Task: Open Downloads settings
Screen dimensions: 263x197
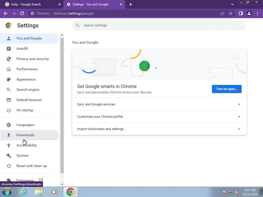Action: tap(30, 135)
